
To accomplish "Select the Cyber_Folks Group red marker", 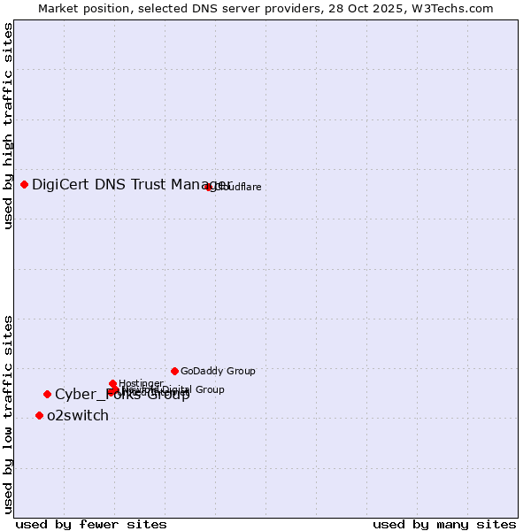I will pyautogui.click(x=48, y=394).
